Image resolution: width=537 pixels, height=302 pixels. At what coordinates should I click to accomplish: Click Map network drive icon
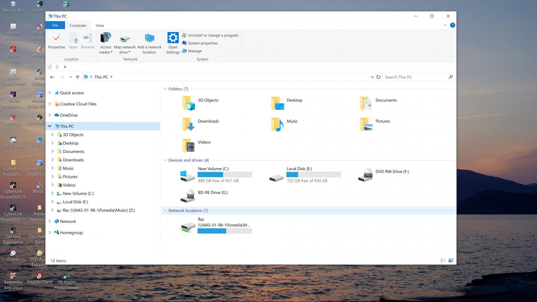coord(125,39)
